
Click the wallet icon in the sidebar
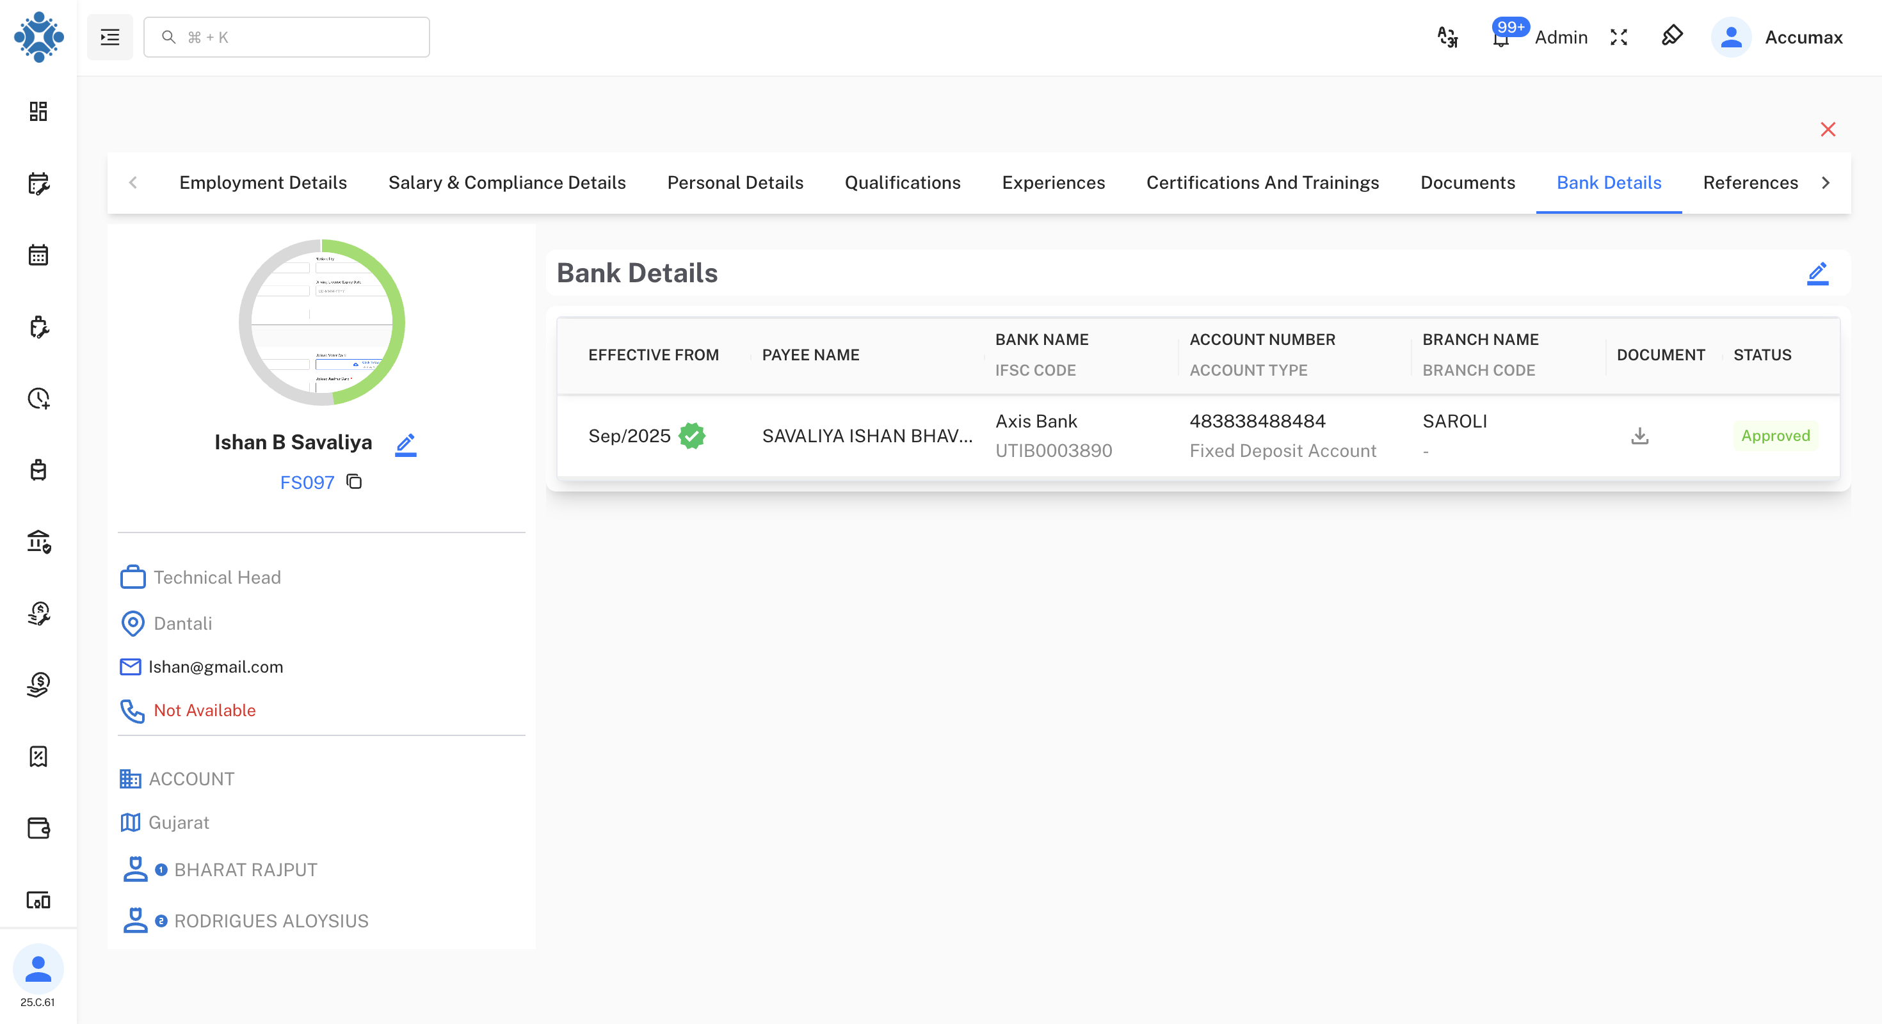coord(38,829)
